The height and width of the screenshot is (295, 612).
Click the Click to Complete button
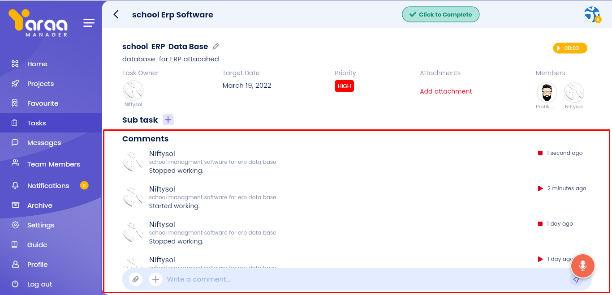coord(440,14)
